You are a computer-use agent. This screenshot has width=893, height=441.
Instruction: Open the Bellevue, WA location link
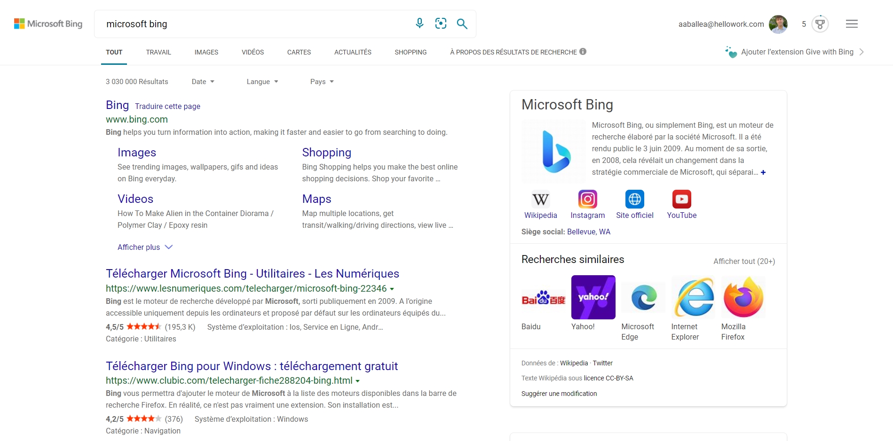tap(588, 232)
